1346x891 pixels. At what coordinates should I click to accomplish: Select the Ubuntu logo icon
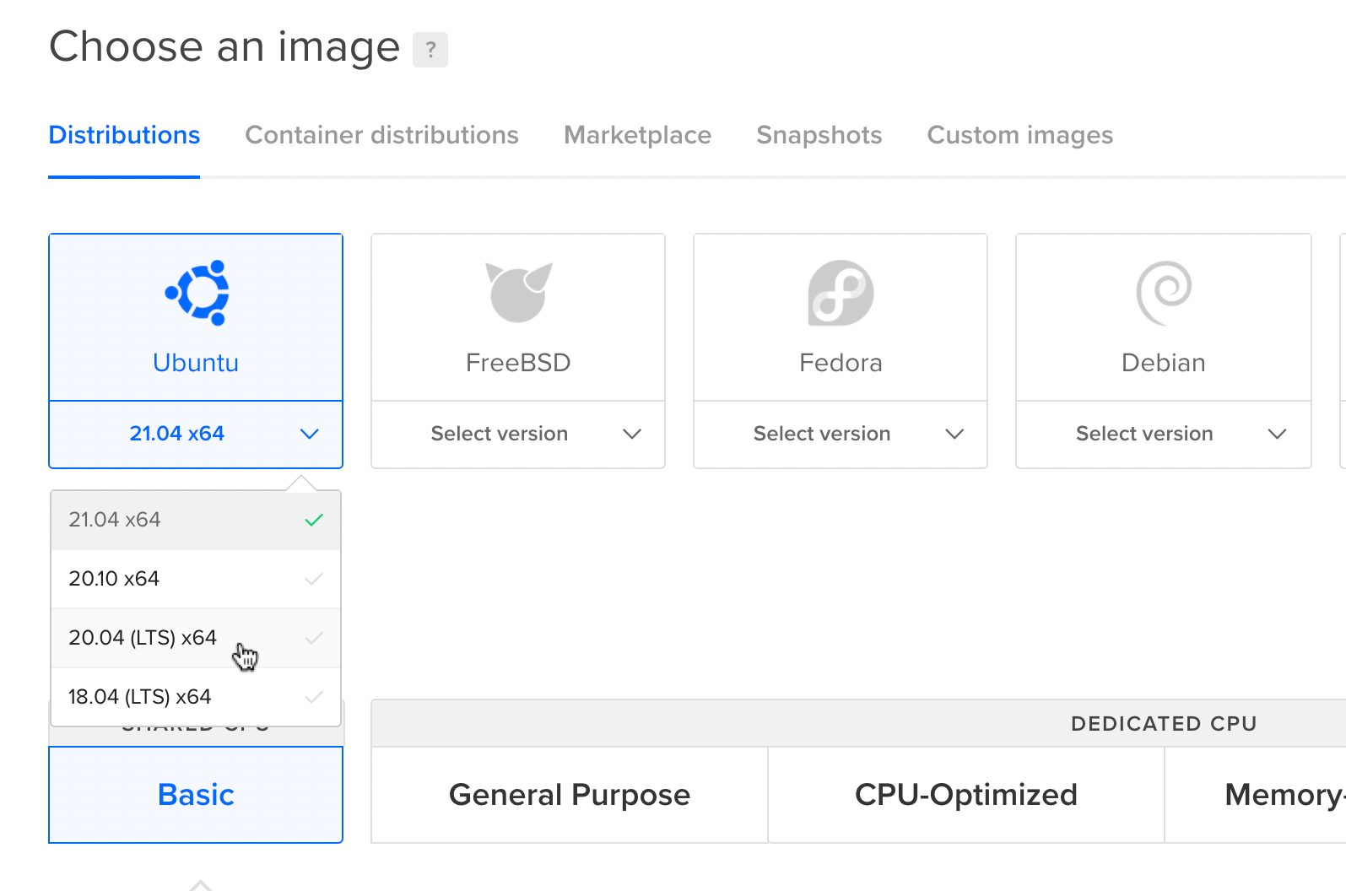(x=197, y=293)
